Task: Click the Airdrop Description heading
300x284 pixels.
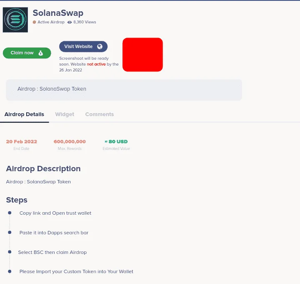Action: point(43,169)
